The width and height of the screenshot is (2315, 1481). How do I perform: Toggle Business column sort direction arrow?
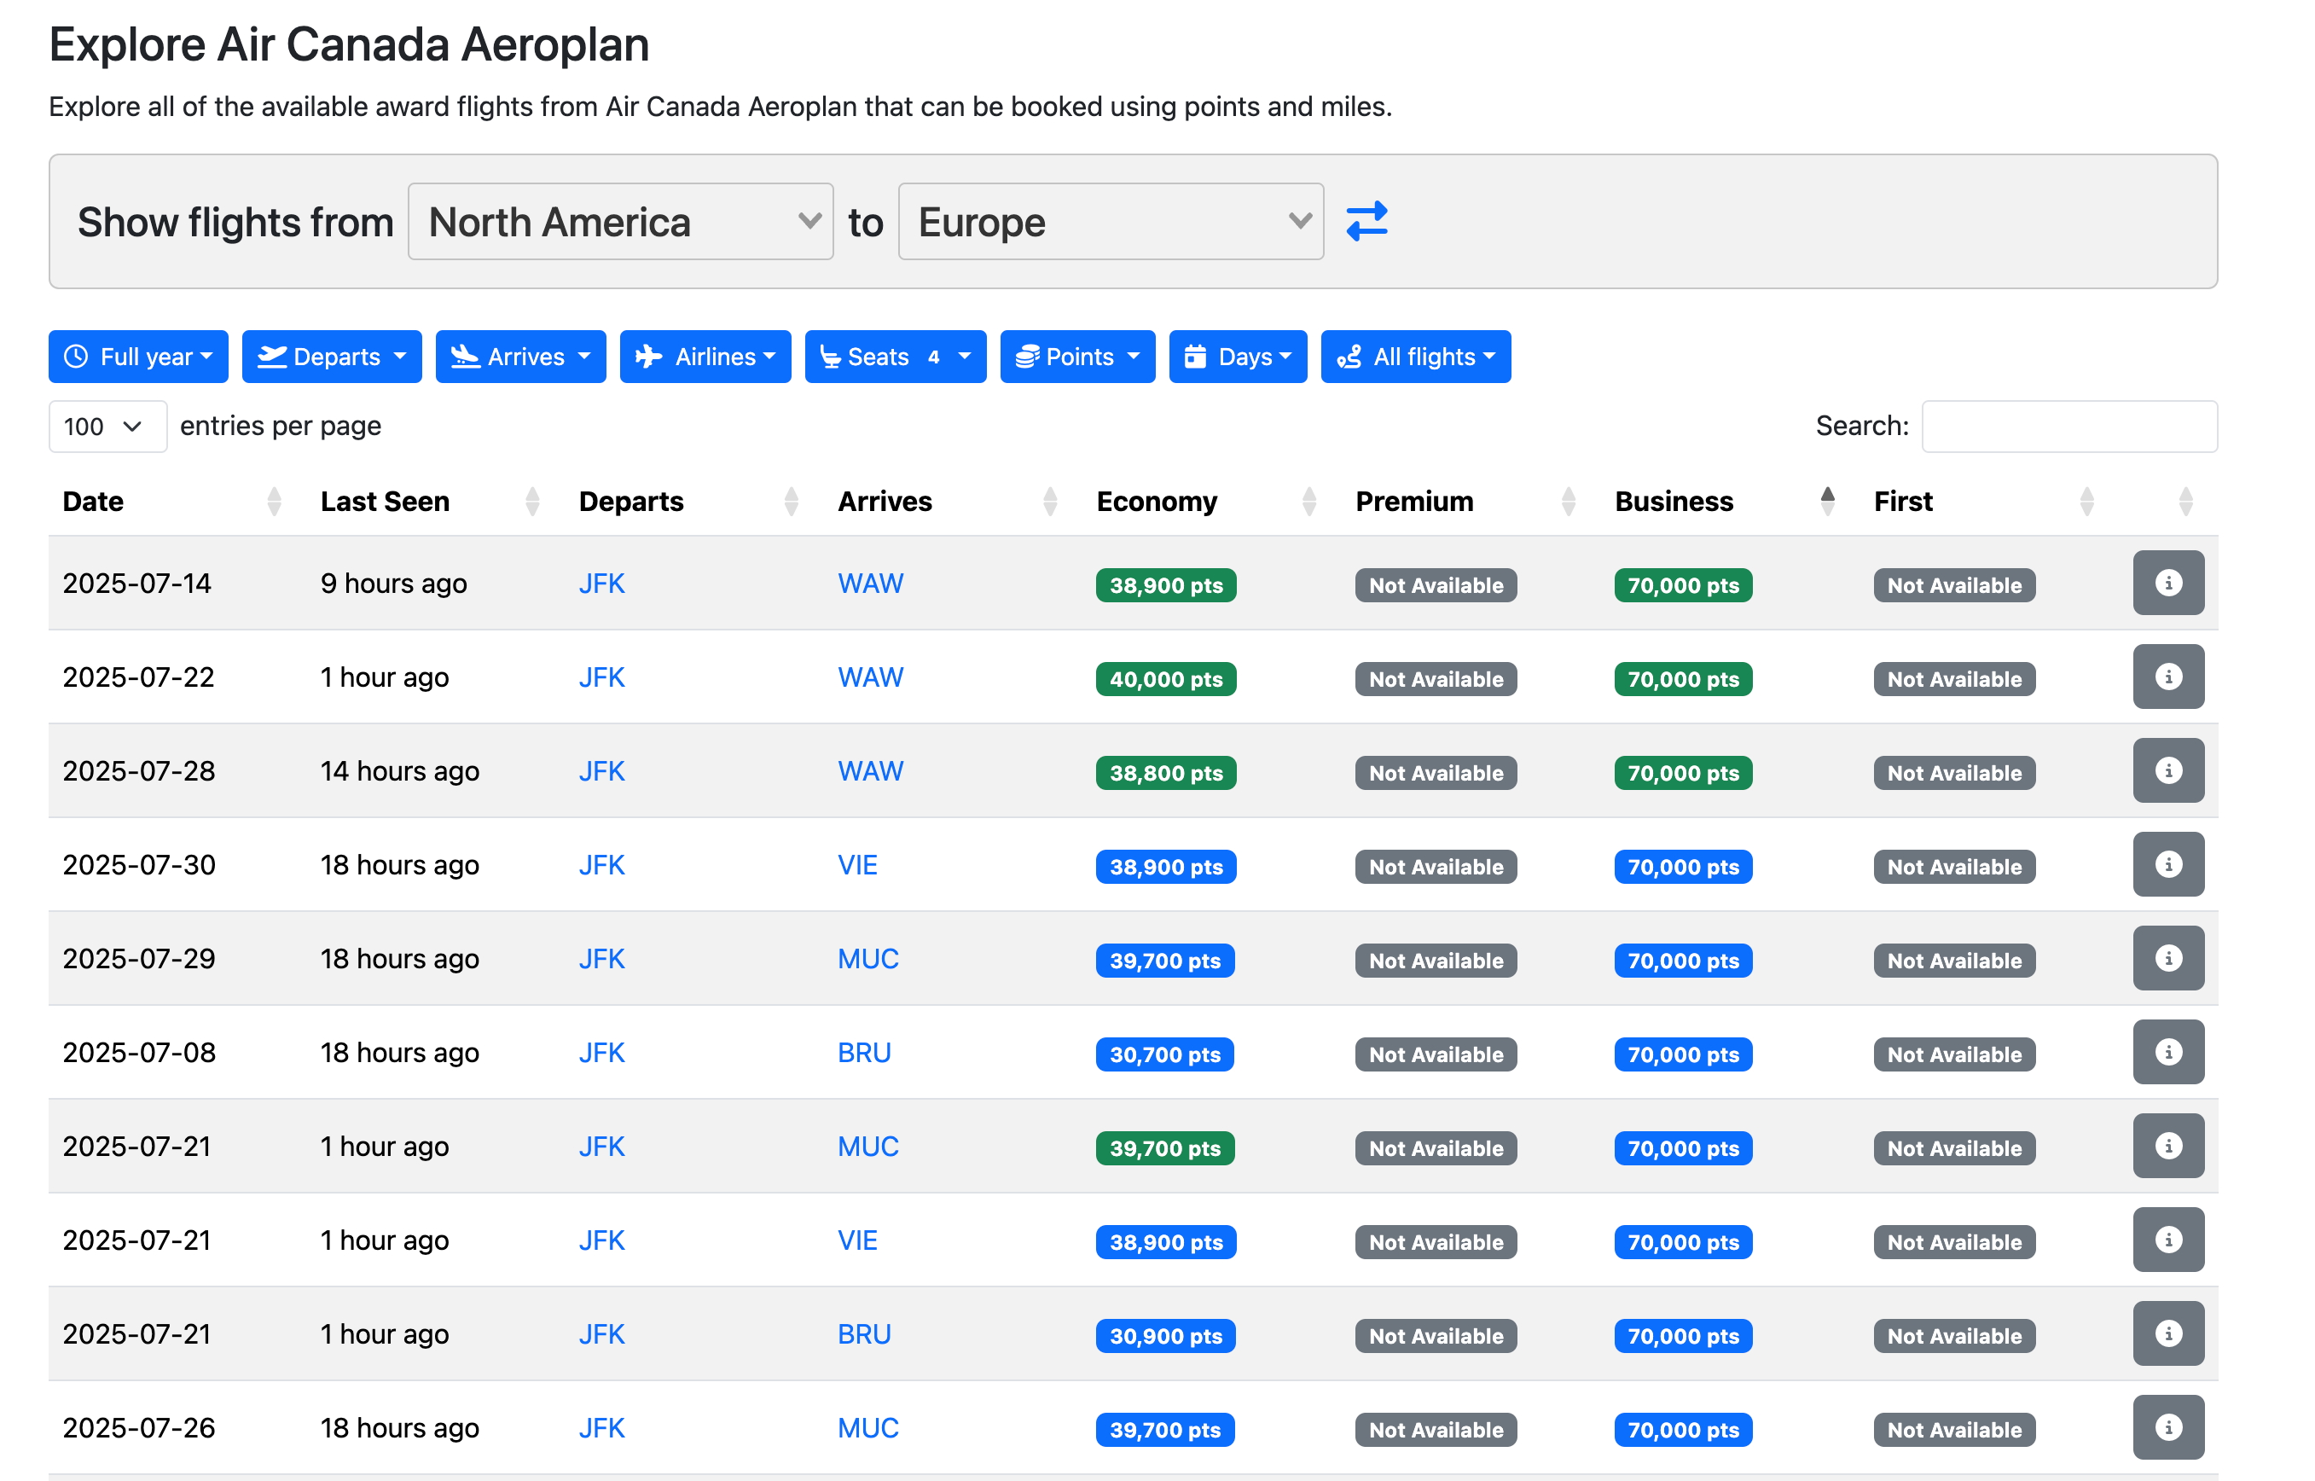click(1826, 501)
